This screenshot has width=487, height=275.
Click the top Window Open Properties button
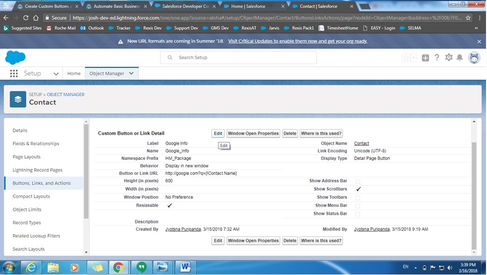point(253,133)
